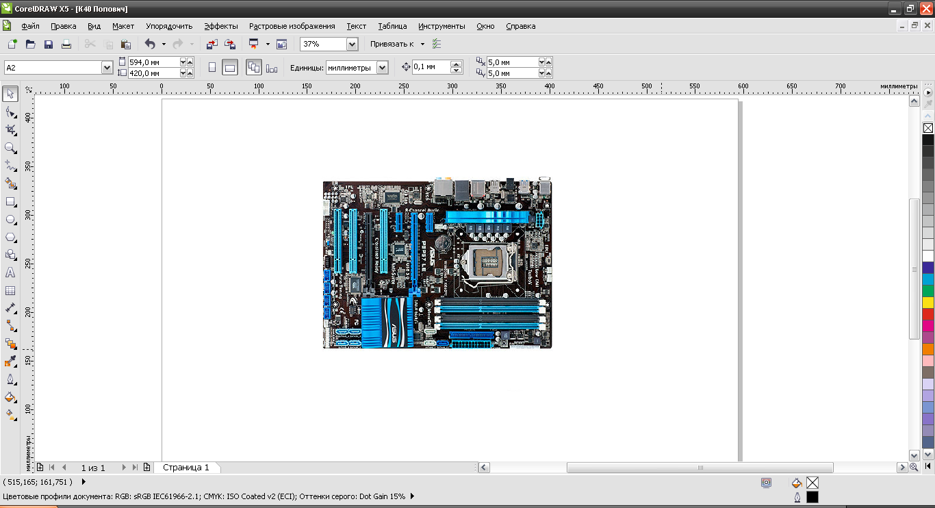Select the Basic Shapes tool
Screen dimensions: 935x508
[10, 255]
